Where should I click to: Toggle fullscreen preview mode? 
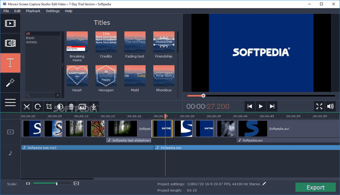click(319, 106)
